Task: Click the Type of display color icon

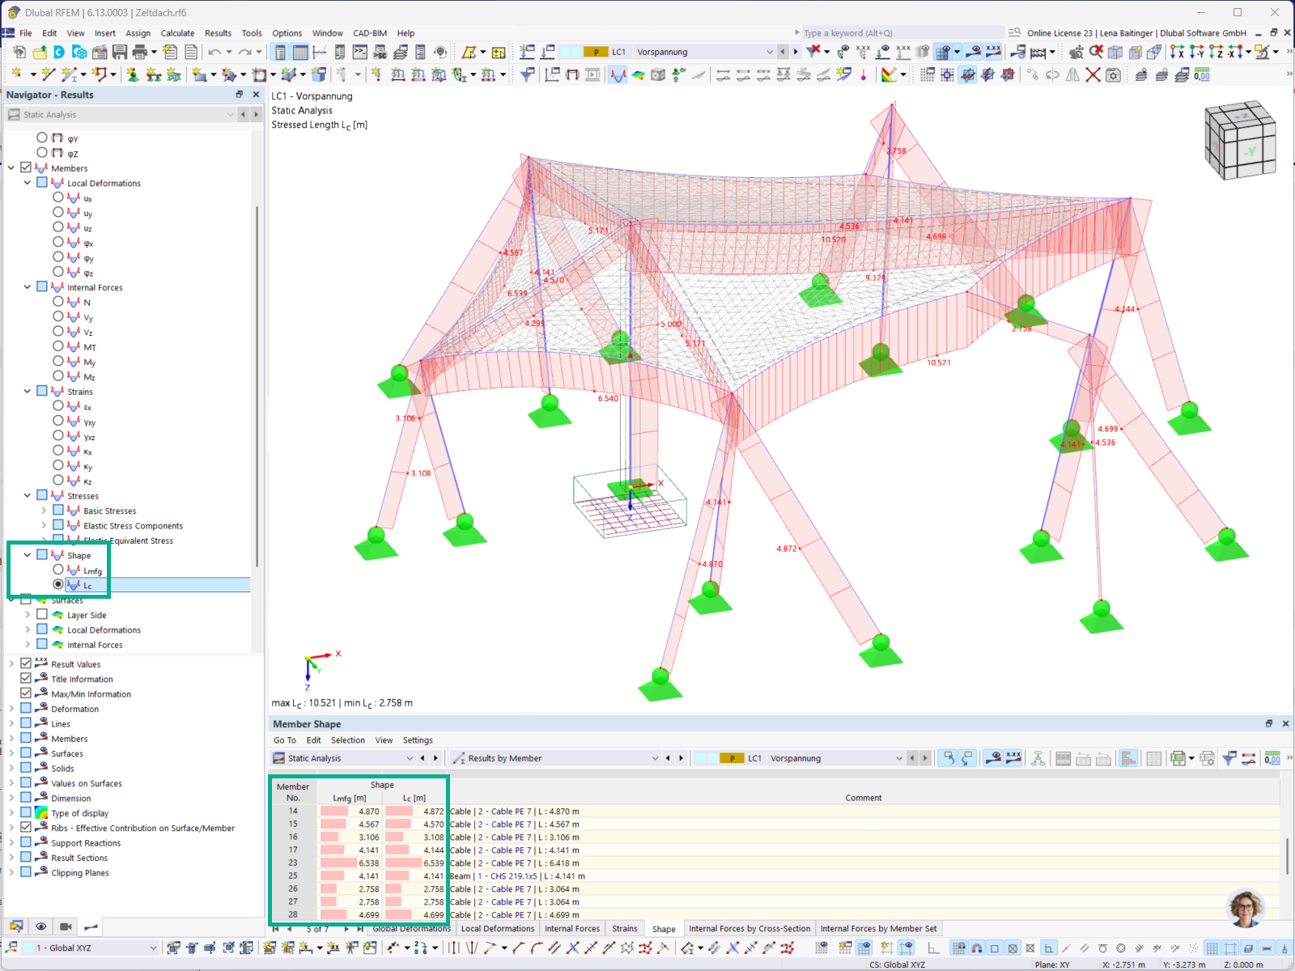Action: (x=41, y=812)
